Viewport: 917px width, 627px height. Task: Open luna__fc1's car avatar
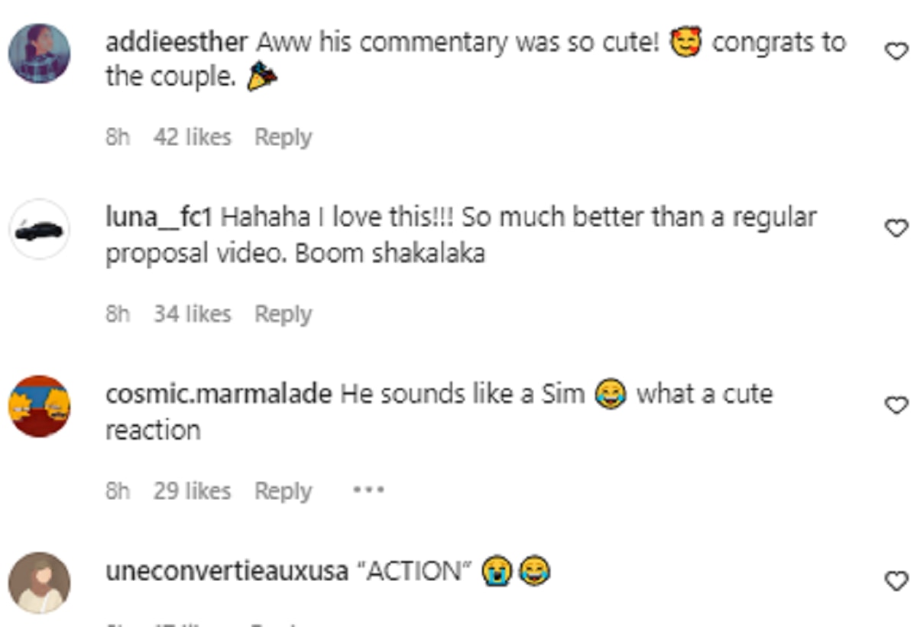click(39, 229)
